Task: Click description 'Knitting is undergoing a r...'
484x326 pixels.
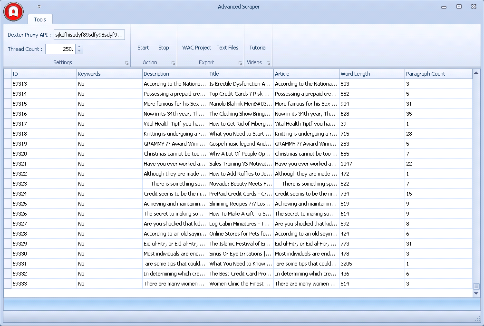Action: 175,134
